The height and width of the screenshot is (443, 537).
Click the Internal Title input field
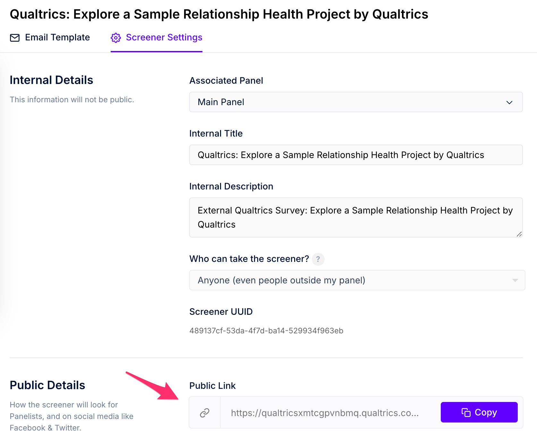356,155
